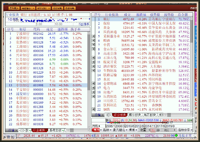Viewport: 200px width, 142px height.
Task: Expand the 生物制品 sector row plus box
Action: (93, 71)
